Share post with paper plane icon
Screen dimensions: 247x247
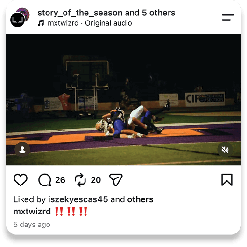coord(116,180)
